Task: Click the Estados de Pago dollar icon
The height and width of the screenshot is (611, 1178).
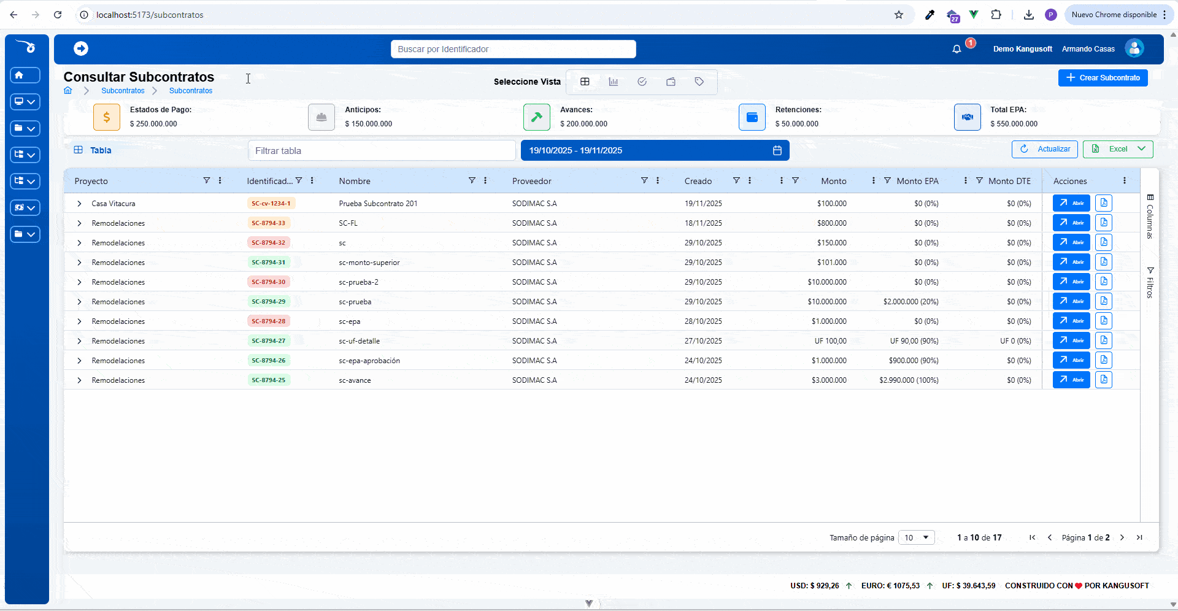Action: (x=107, y=117)
